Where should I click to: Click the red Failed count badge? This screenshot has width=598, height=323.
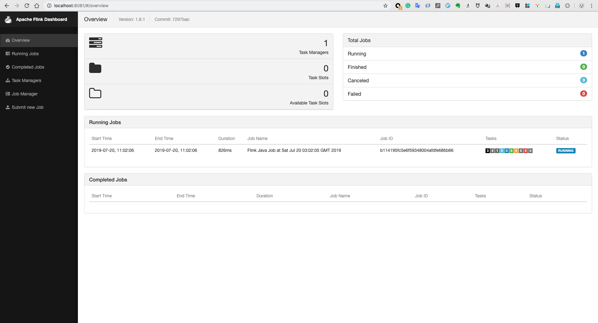click(x=584, y=94)
